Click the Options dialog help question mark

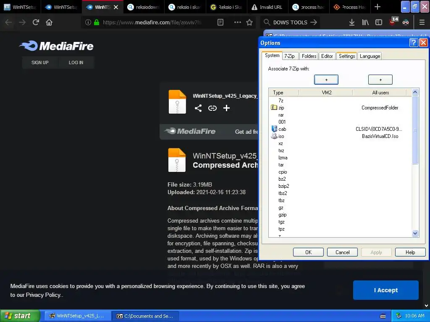tap(413, 43)
